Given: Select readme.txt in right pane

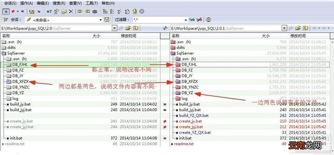Looking at the screenshot, I should pyautogui.click(x=184, y=144).
